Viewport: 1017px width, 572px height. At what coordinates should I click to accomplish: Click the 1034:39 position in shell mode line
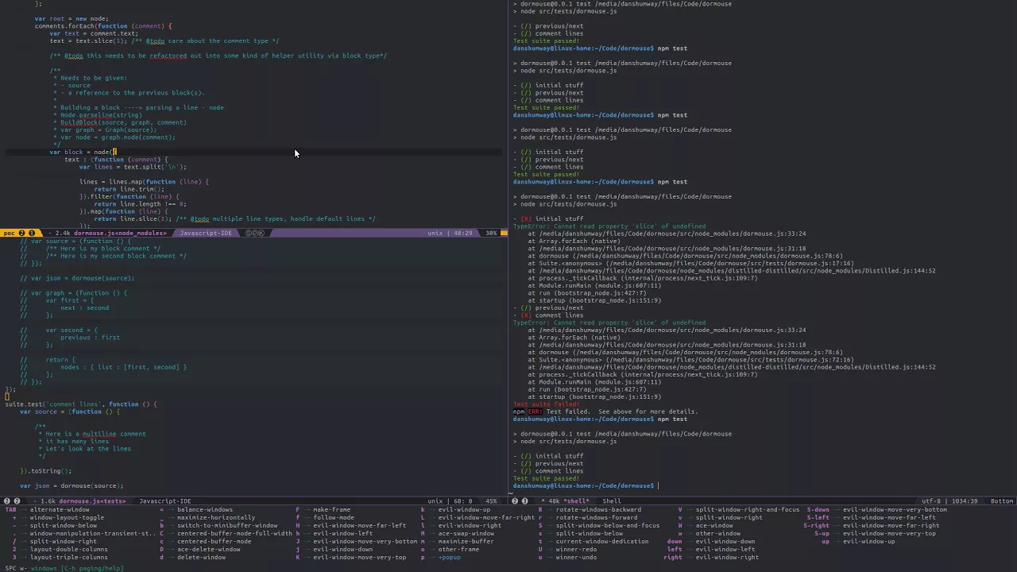coord(965,501)
